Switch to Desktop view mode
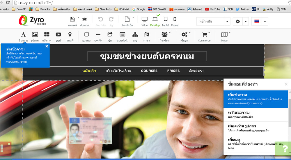Image resolution: width=291 pixels, height=160 pixels. click(155, 19)
